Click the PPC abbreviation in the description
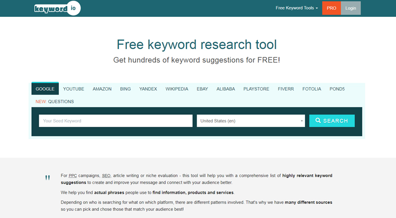Screen dimensions: 396x218 click(x=73, y=175)
